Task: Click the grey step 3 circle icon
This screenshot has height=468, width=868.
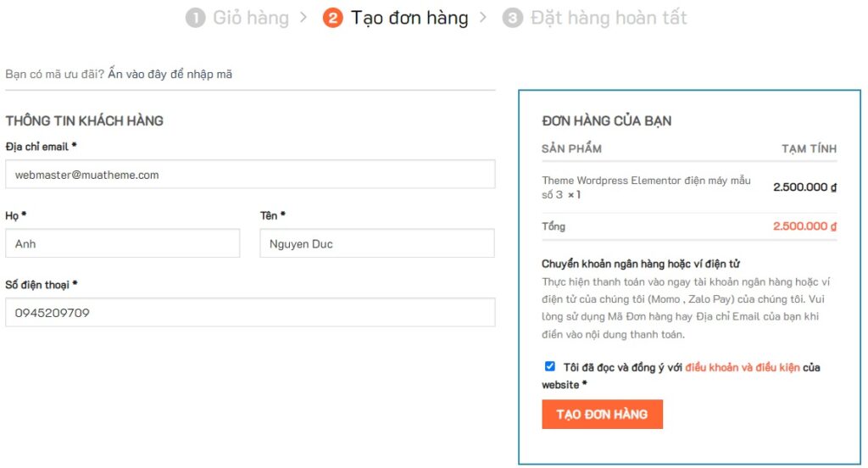Action: click(512, 18)
